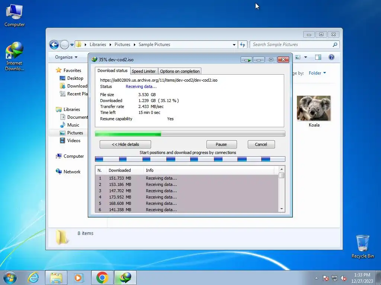Toggle the Explorer preview pane button
This screenshot has width=381, height=285.
[x=318, y=57]
